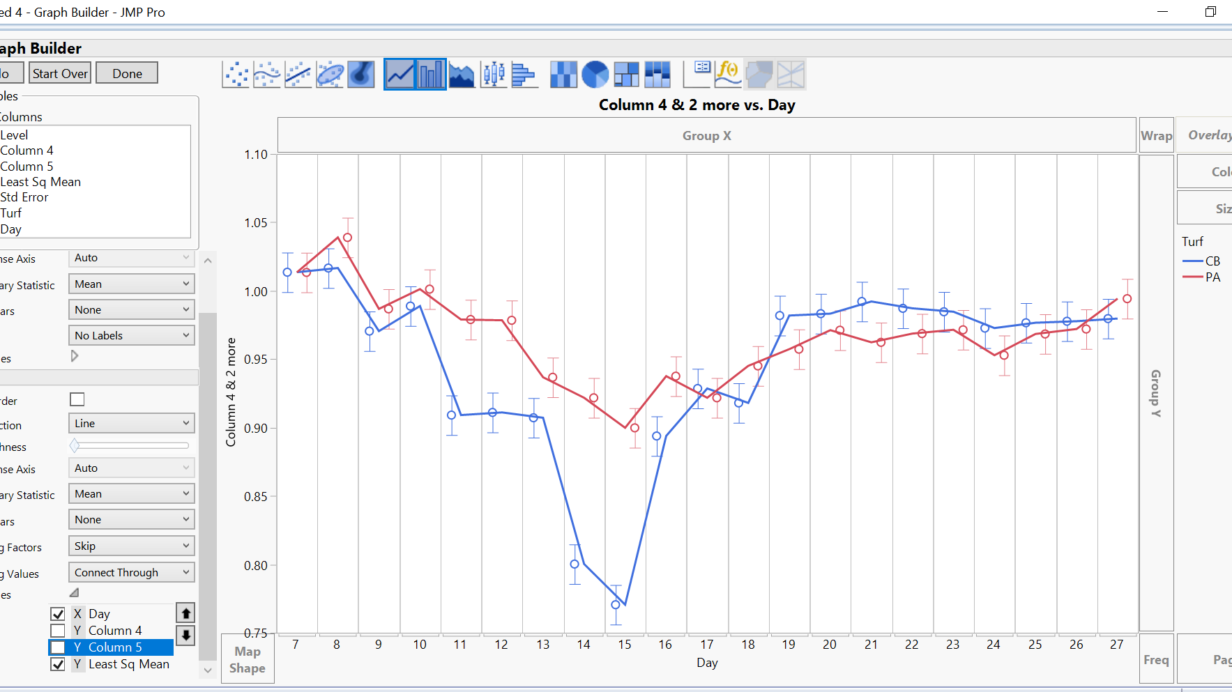Click the Start Over button
Screen dimensions: 1232x692
(60, 73)
